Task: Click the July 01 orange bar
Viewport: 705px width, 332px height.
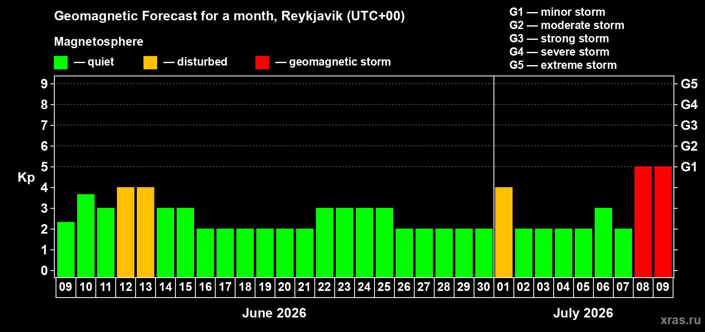Action: (x=504, y=232)
